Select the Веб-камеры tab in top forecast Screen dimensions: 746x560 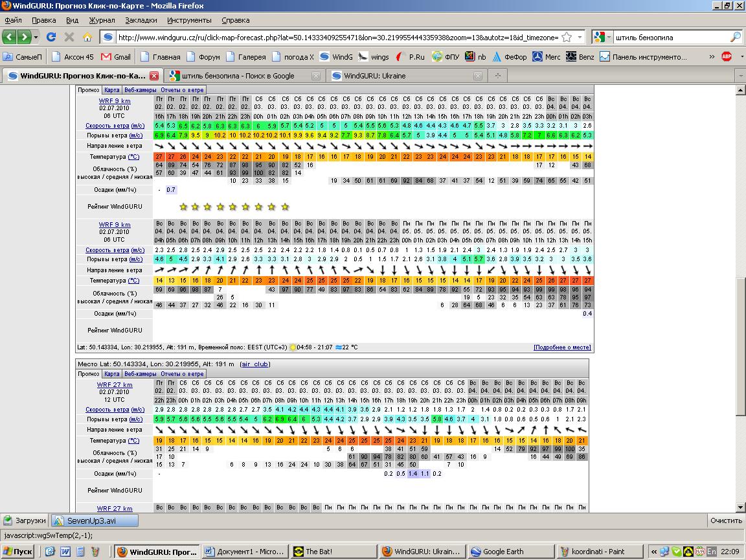141,90
